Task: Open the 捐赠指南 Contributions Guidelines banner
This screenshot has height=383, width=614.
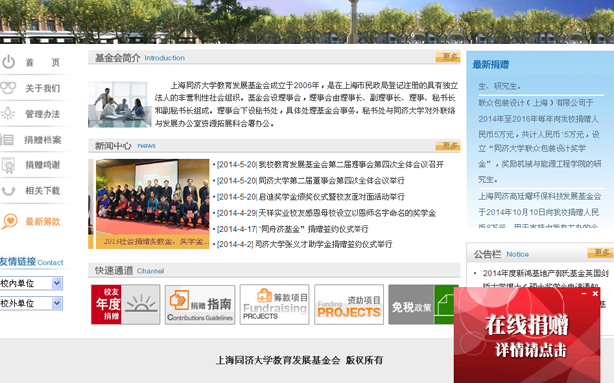Action: pos(200,305)
